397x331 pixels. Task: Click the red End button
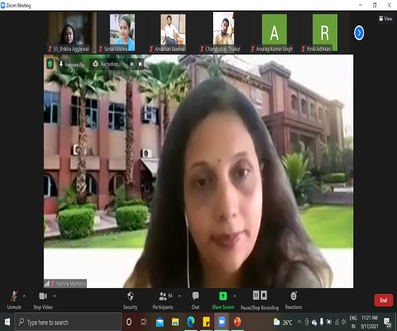384,300
